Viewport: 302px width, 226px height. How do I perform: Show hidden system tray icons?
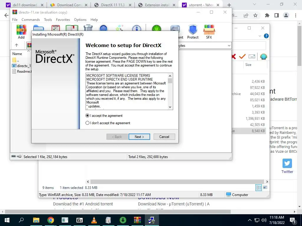click(250, 220)
